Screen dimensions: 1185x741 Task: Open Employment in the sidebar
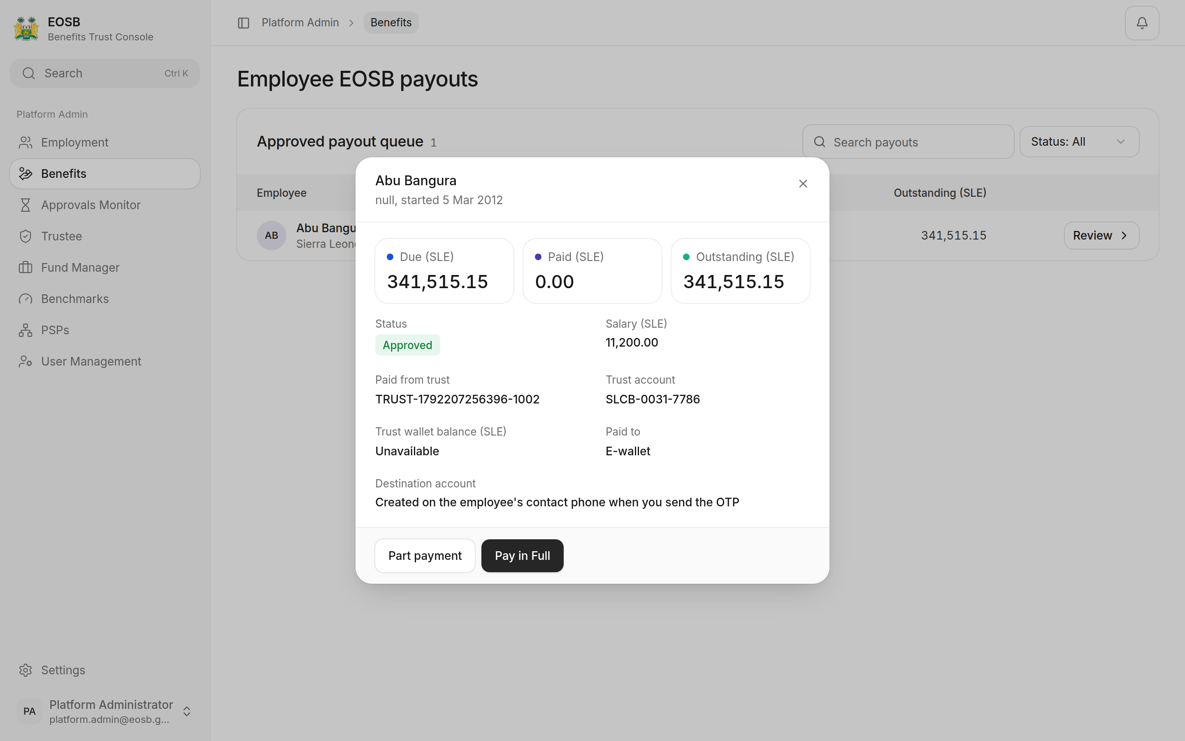[105, 142]
